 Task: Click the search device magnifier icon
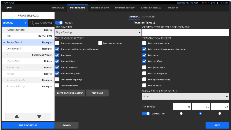31,23
